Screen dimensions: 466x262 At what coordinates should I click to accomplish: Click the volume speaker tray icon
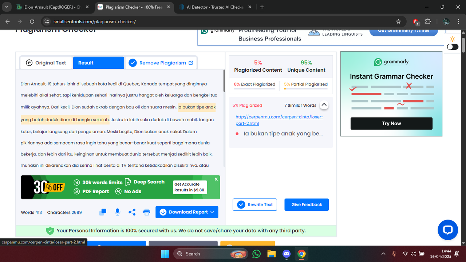[413, 254]
